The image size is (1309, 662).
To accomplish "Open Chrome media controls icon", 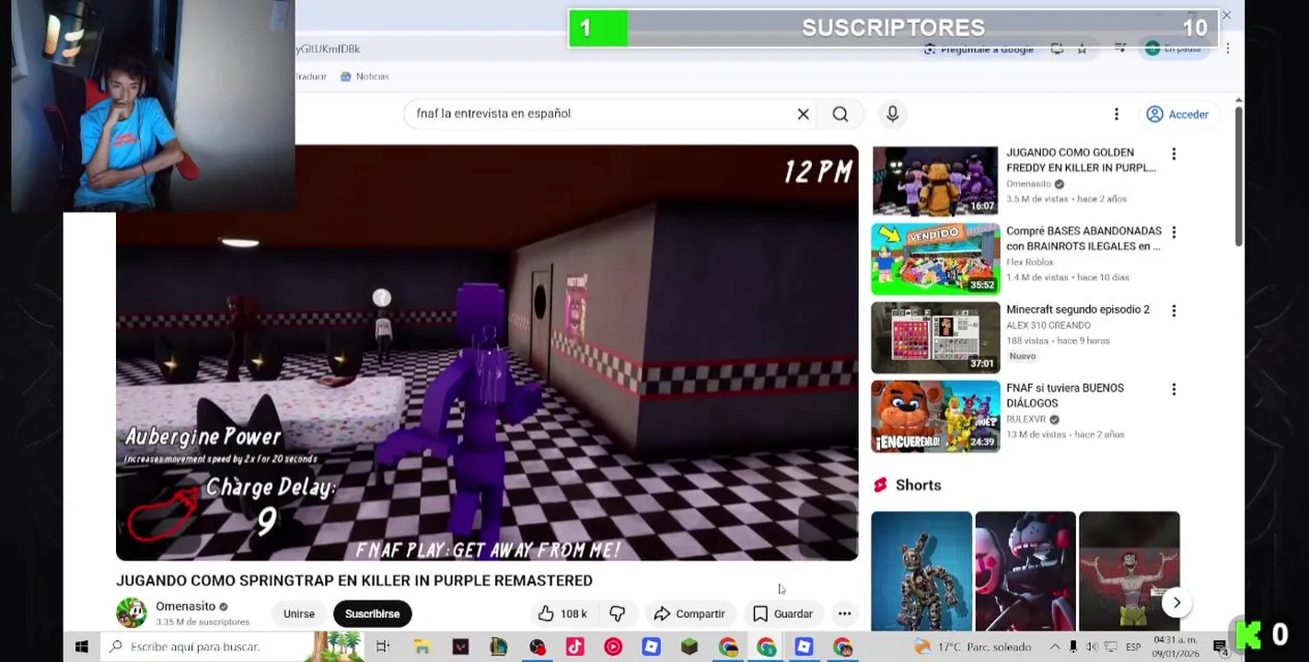I will coord(1120,49).
